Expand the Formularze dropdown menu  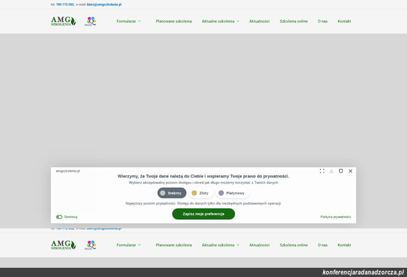pos(128,21)
